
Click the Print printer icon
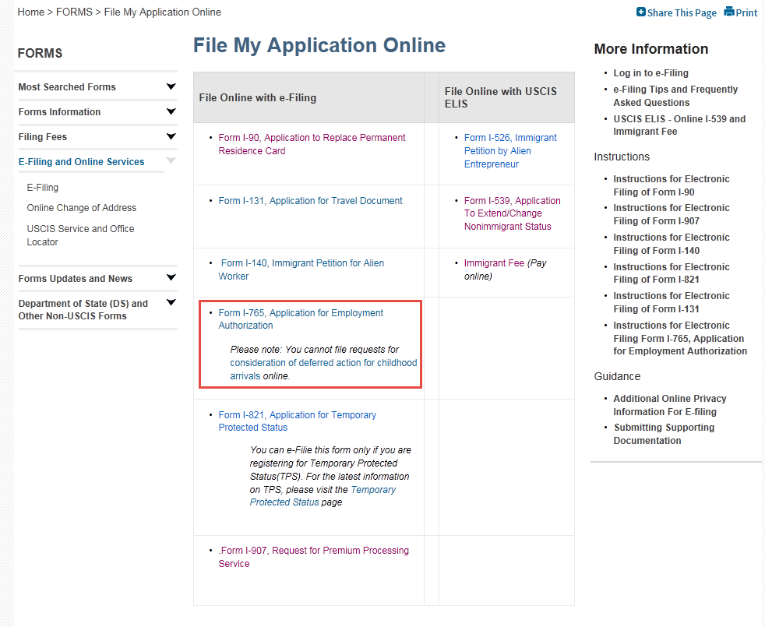(729, 12)
